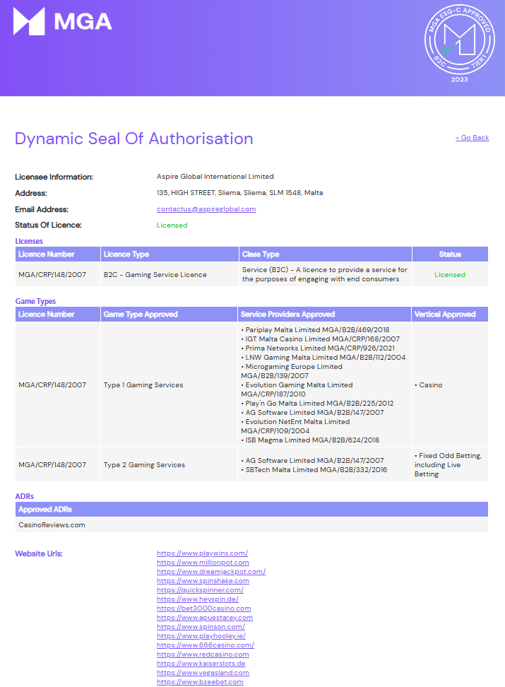Click IGT Malta Casino Limited entry
The width and height of the screenshot is (505, 687).
tap(320, 339)
